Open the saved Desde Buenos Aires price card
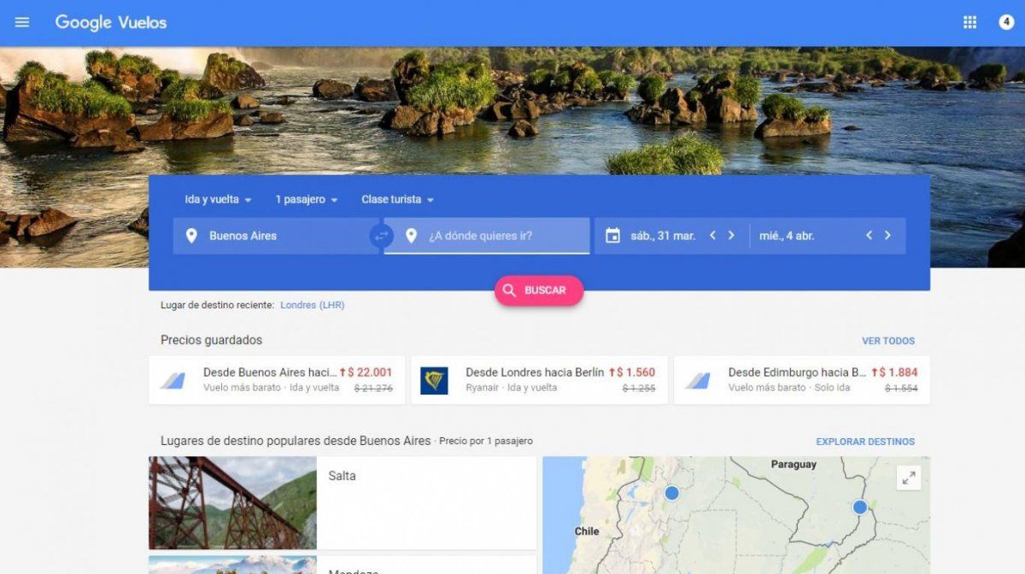This screenshot has height=574, width=1025. pyautogui.click(x=277, y=380)
